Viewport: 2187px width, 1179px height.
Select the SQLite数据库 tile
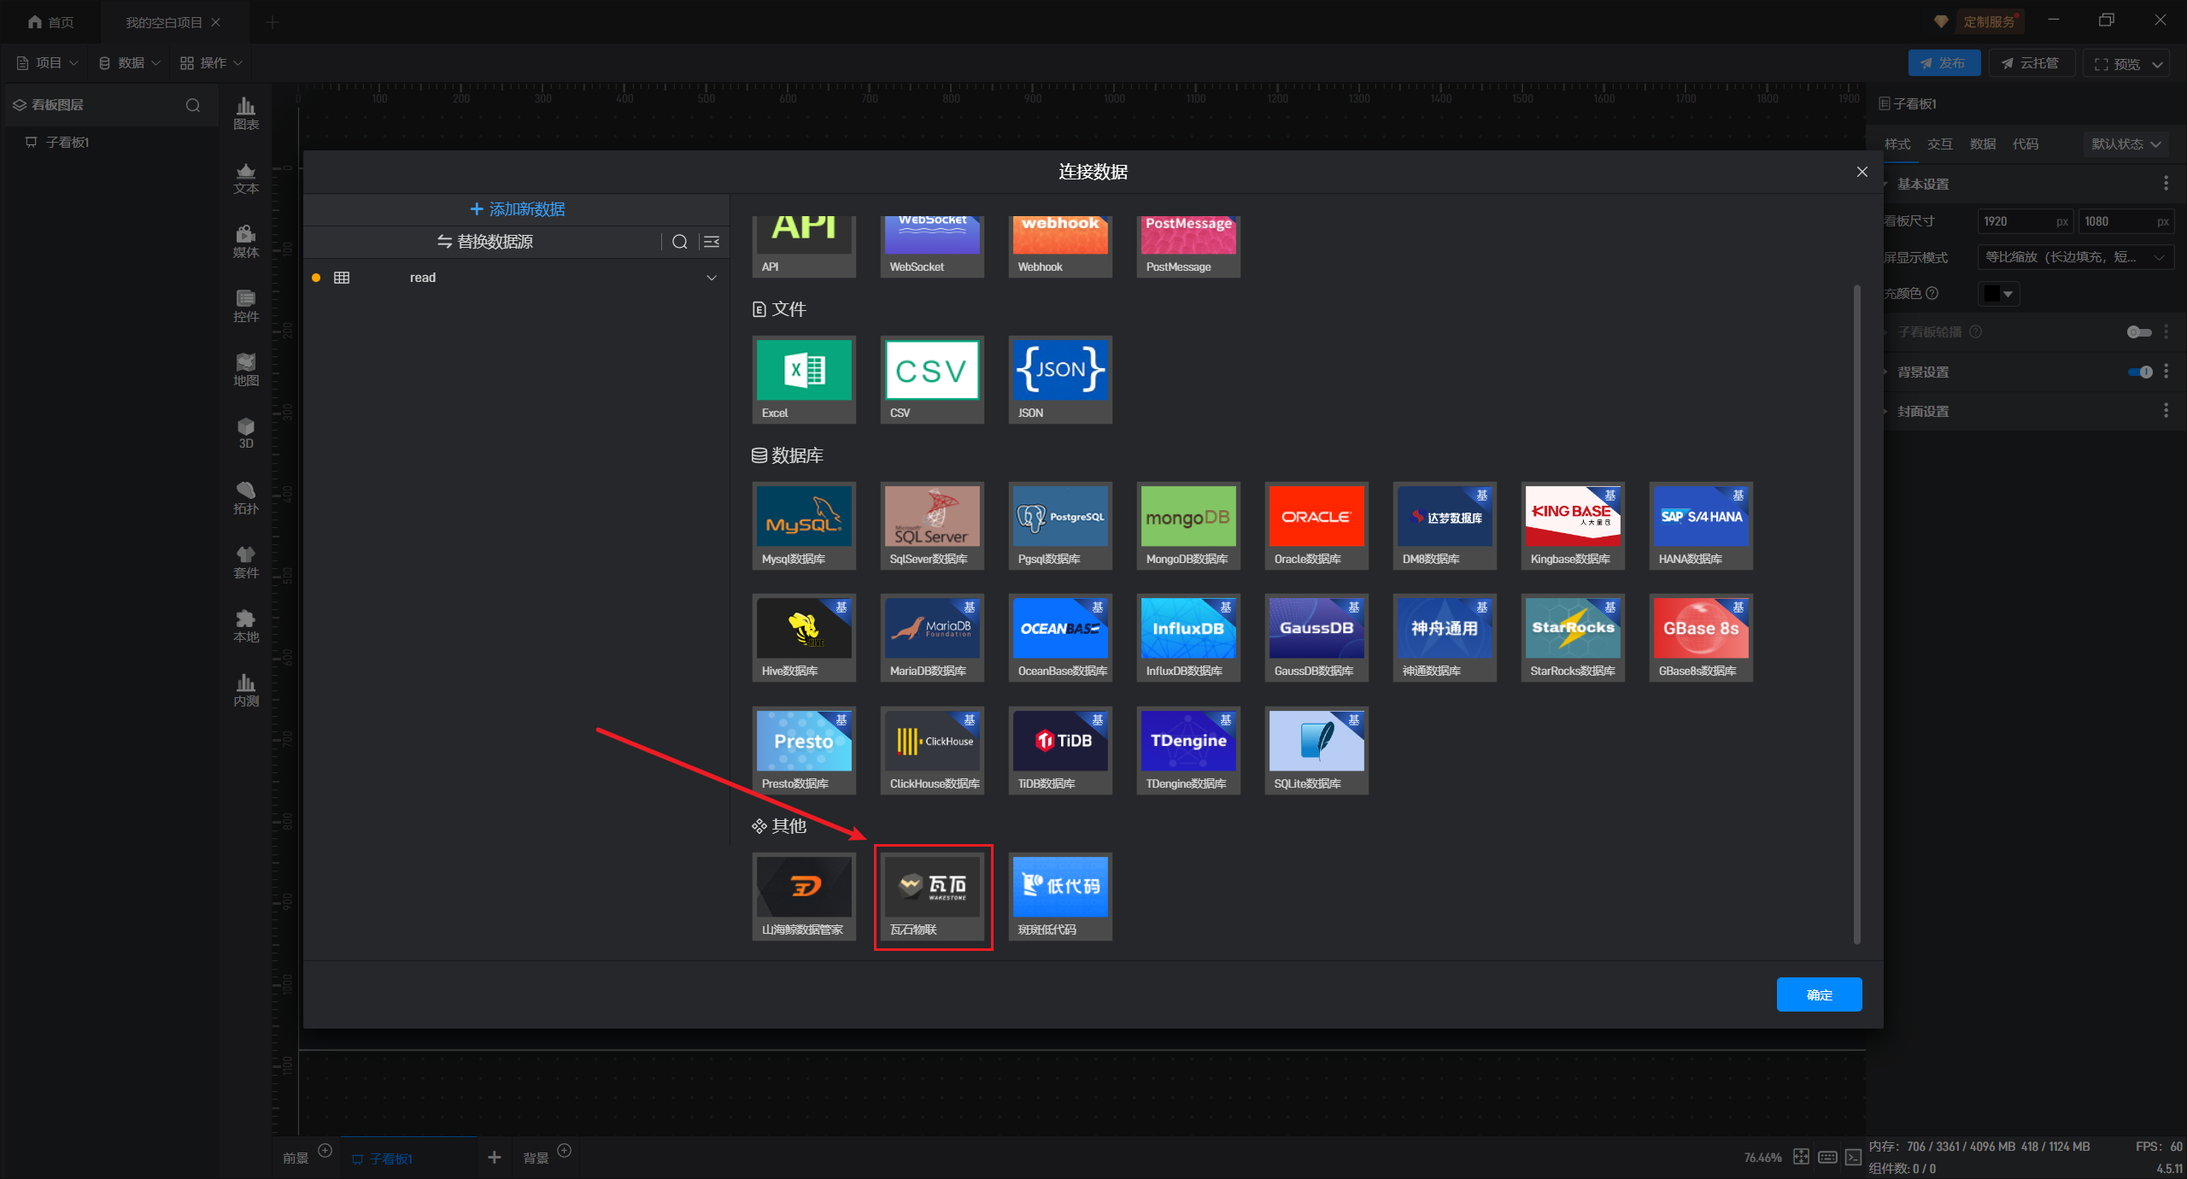click(1316, 750)
